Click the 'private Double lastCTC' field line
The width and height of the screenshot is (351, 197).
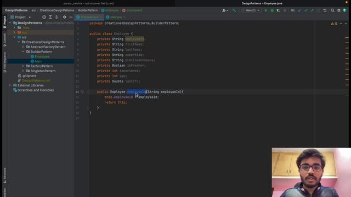118,82
